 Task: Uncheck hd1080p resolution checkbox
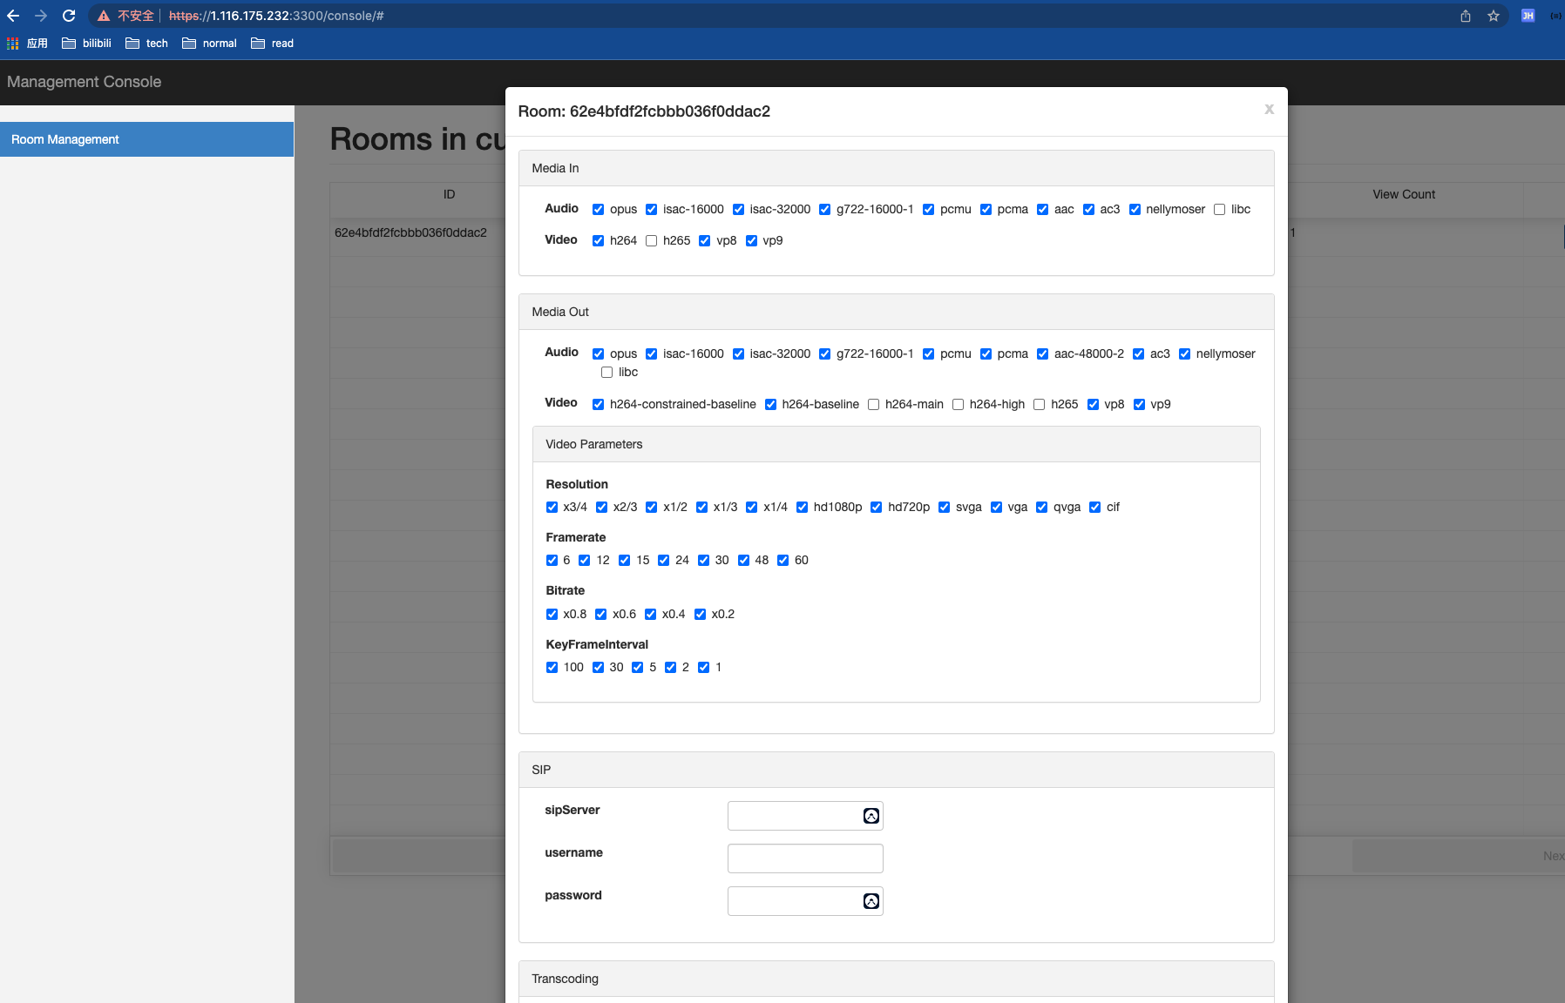[x=802, y=508]
